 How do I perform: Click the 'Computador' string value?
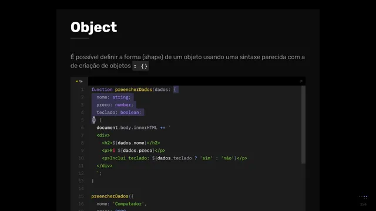128,204
